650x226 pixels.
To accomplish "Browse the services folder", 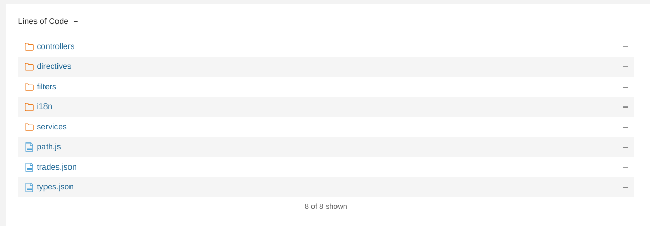I will click(52, 127).
